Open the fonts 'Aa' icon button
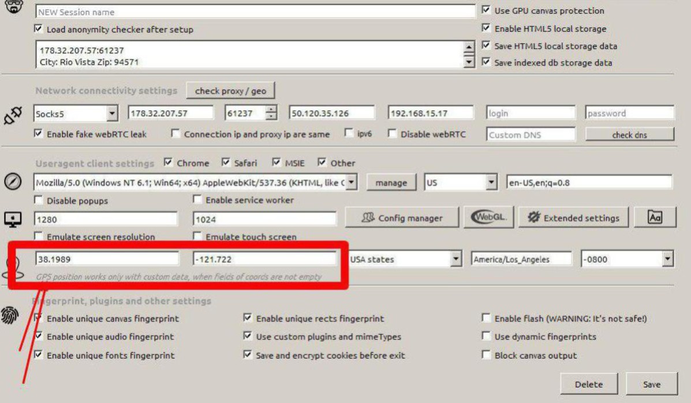This screenshot has height=403, width=691. tap(655, 218)
